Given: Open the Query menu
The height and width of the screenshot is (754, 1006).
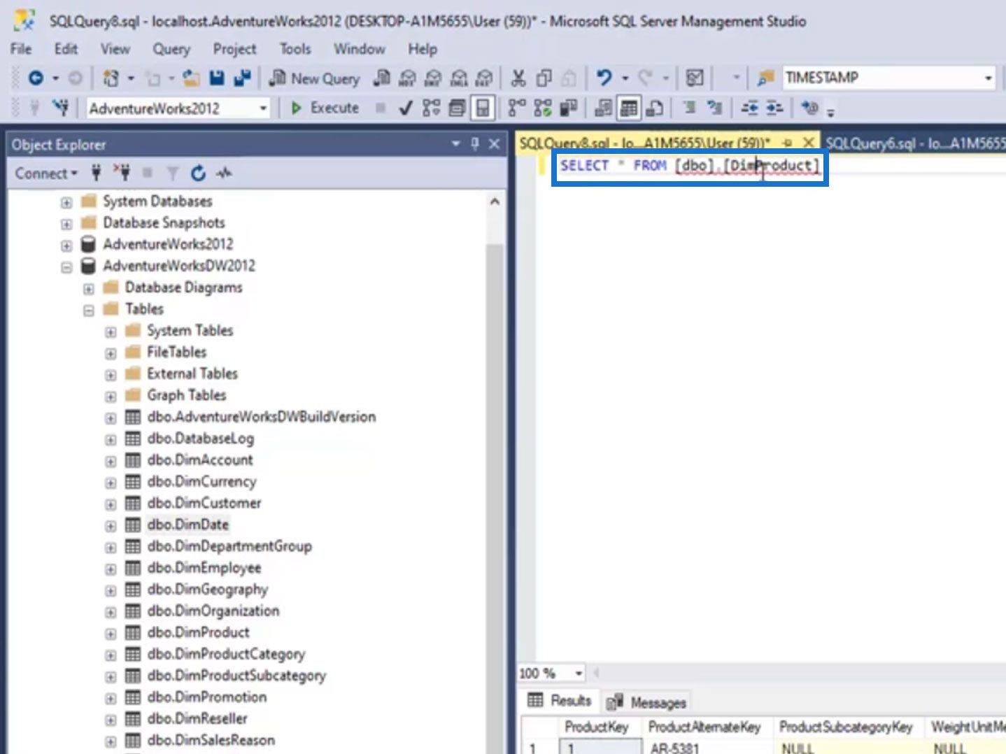Looking at the screenshot, I should point(171,49).
